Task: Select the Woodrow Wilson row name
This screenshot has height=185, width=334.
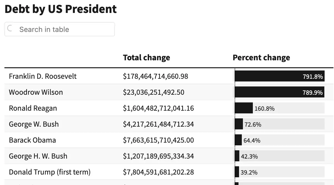Action: (36, 92)
